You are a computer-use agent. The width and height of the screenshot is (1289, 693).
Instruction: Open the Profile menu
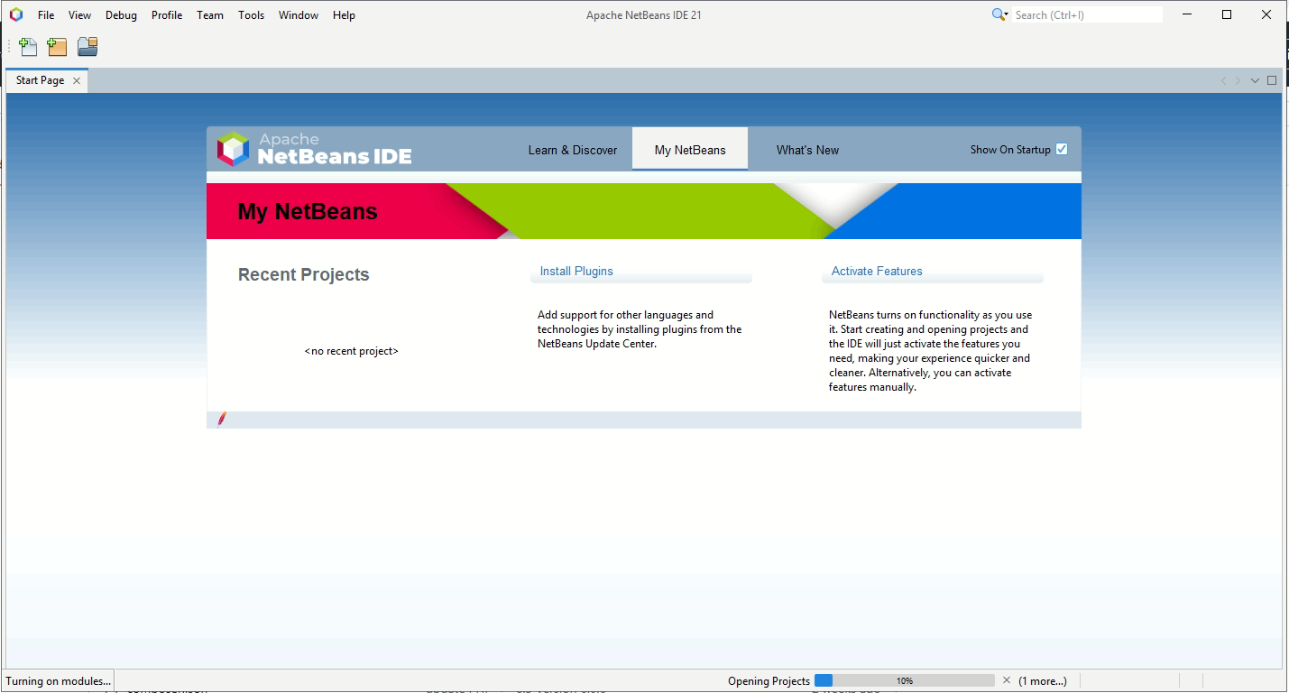167,15
